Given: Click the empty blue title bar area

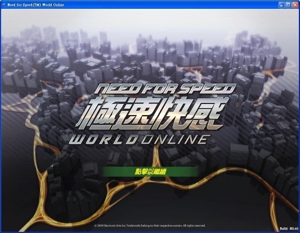Looking at the screenshot, I should [x=170, y=5].
